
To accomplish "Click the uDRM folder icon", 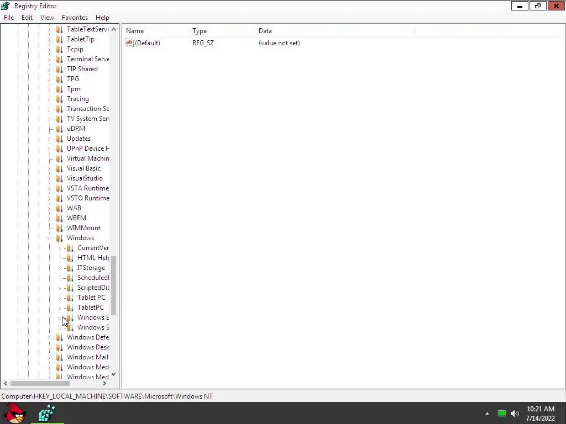I will pyautogui.click(x=60, y=129).
